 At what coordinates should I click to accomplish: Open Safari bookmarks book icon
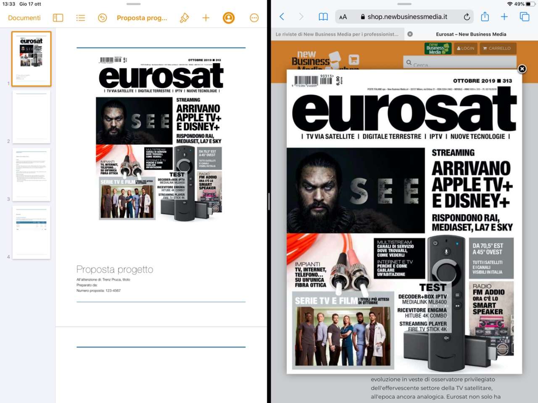tap(323, 17)
